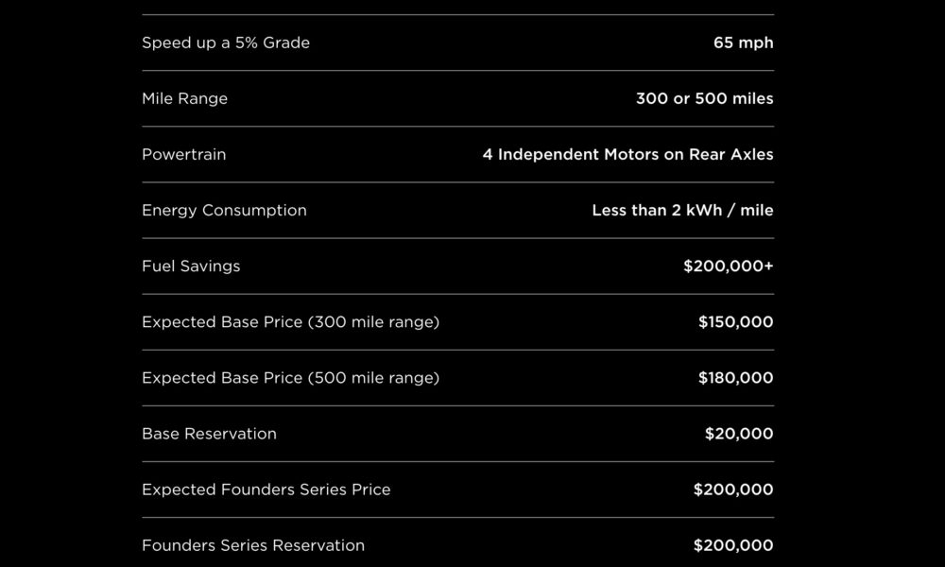Select the Founders Series Reservation amount
945x567 pixels.
[x=733, y=545]
